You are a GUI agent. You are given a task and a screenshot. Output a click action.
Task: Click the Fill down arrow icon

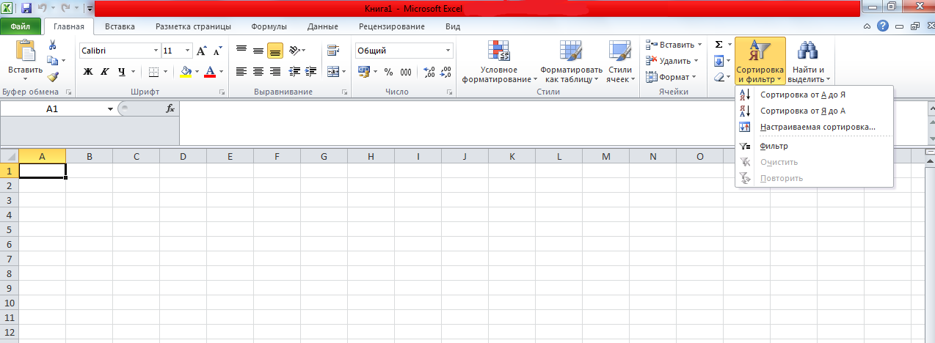[x=718, y=61]
